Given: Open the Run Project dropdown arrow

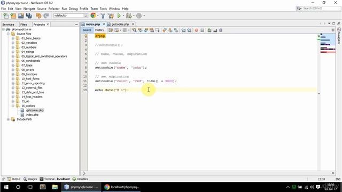Looking at the screenshot, I should pos(123,15).
